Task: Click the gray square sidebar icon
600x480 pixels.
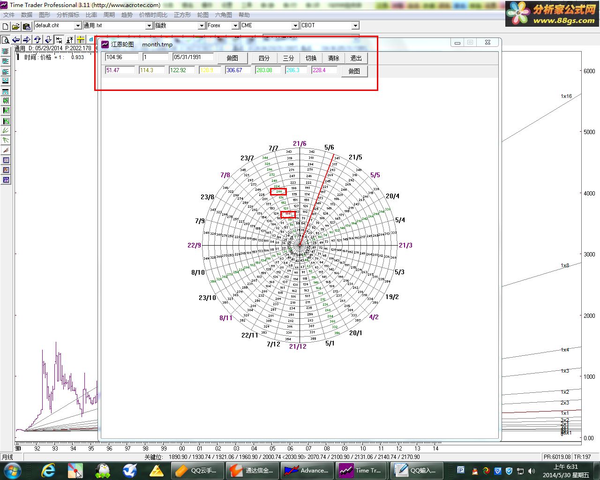Action: click(x=6, y=160)
